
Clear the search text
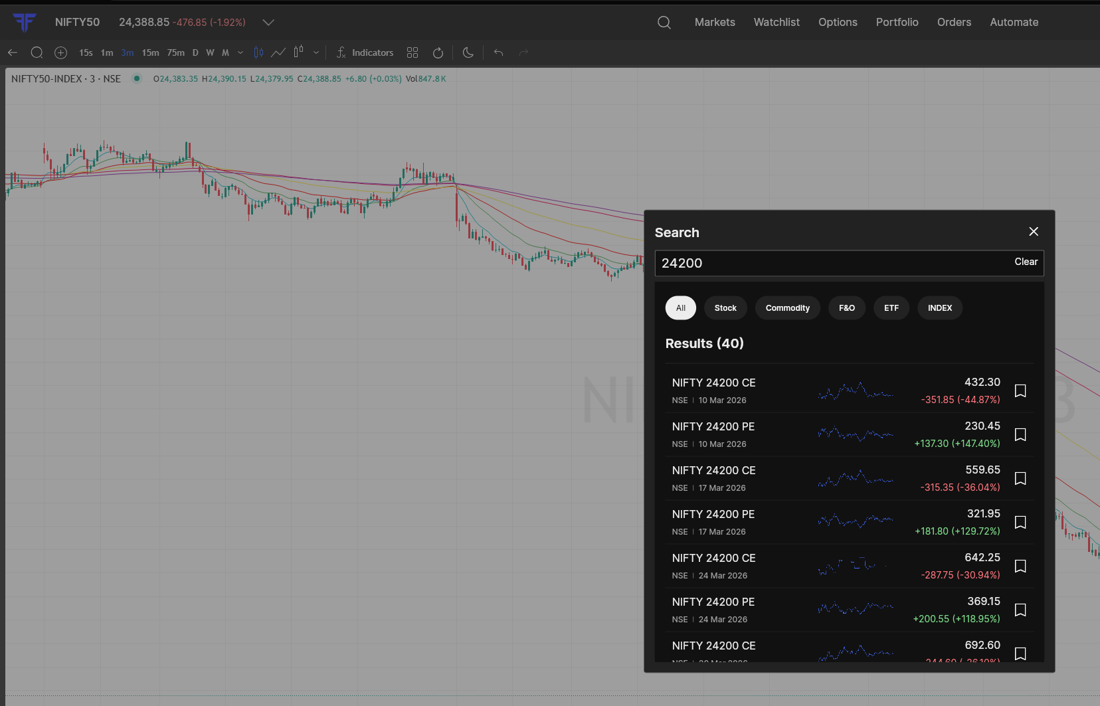[1026, 262]
